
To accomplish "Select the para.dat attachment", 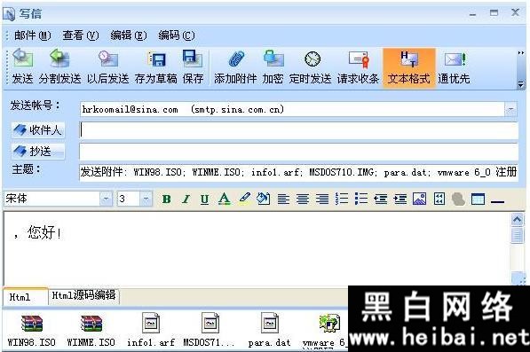I will click(269, 330).
